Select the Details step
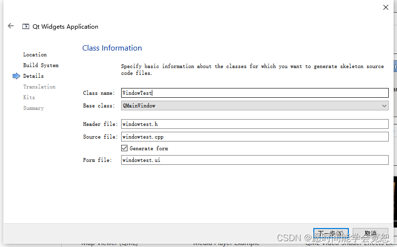Image resolution: width=397 pixels, height=247 pixels. pyautogui.click(x=34, y=76)
